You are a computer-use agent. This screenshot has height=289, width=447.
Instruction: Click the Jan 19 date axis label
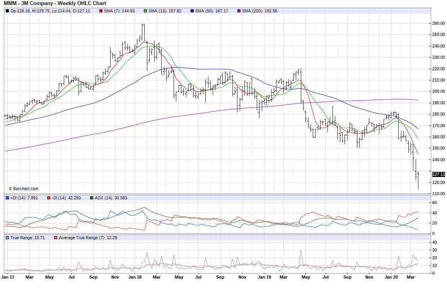click(x=264, y=277)
